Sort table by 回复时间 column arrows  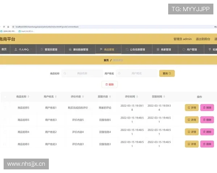[x=164, y=97]
